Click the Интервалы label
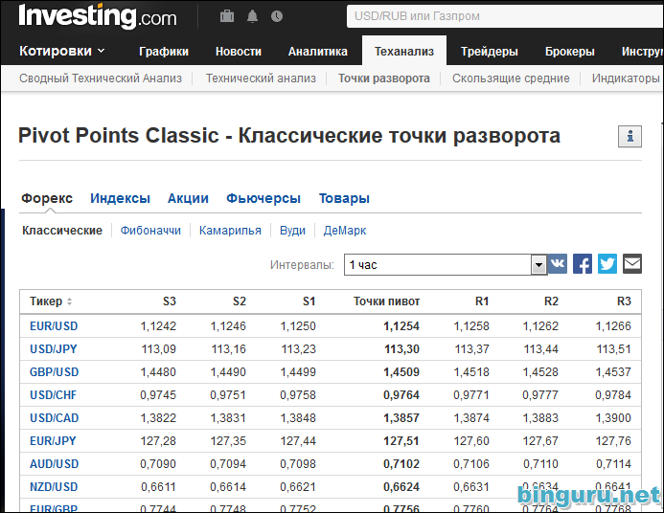 [303, 265]
